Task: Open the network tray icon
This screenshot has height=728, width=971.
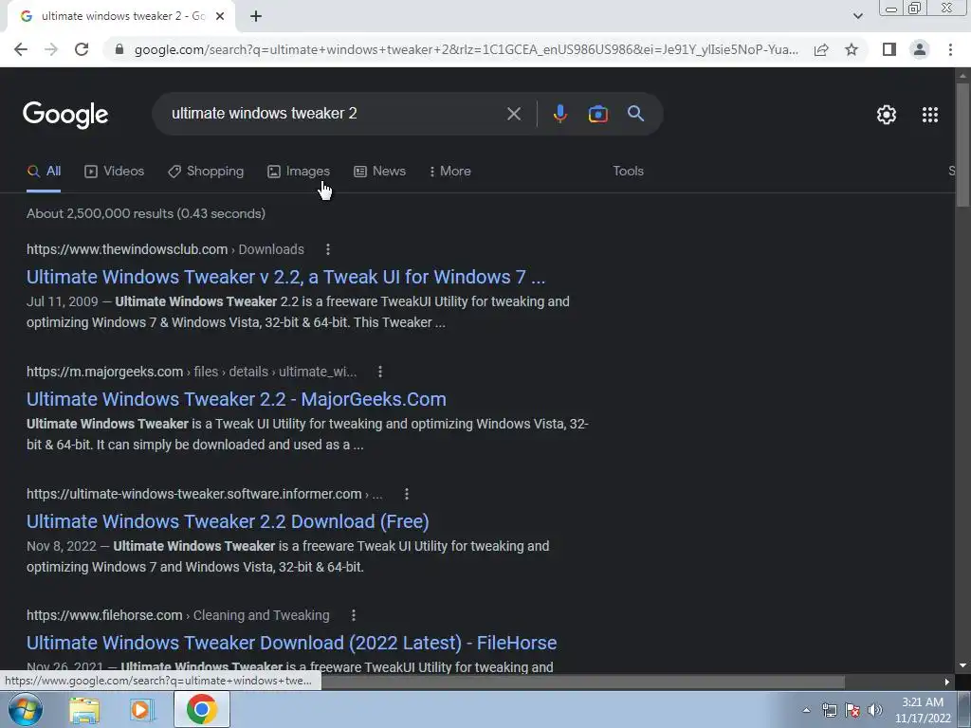Action: click(829, 710)
